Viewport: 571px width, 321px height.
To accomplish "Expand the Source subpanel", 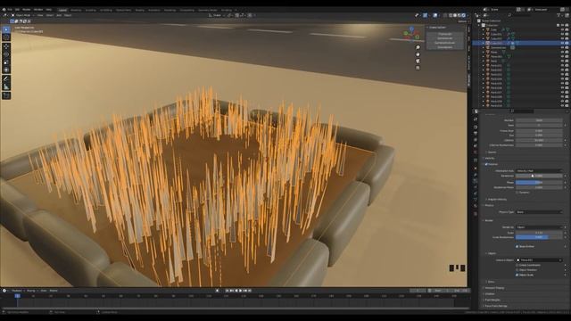I will point(492,152).
